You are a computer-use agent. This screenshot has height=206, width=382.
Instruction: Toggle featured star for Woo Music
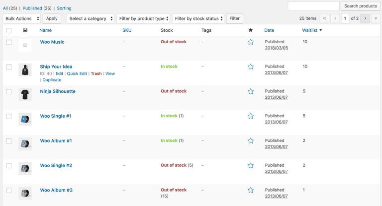tap(251, 42)
